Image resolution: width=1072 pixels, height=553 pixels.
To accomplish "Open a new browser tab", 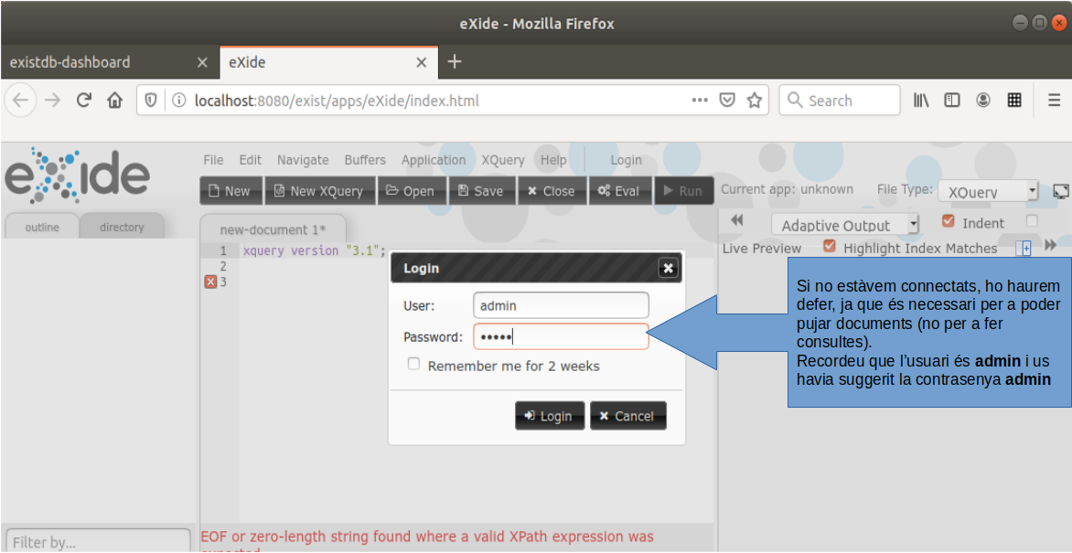I will [454, 62].
